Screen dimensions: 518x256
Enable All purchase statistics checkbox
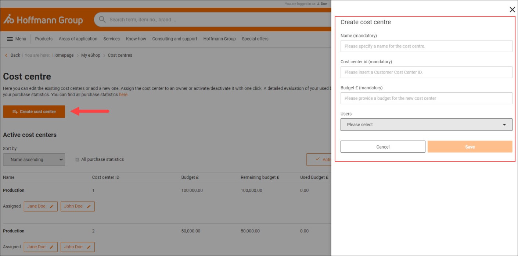coord(77,160)
